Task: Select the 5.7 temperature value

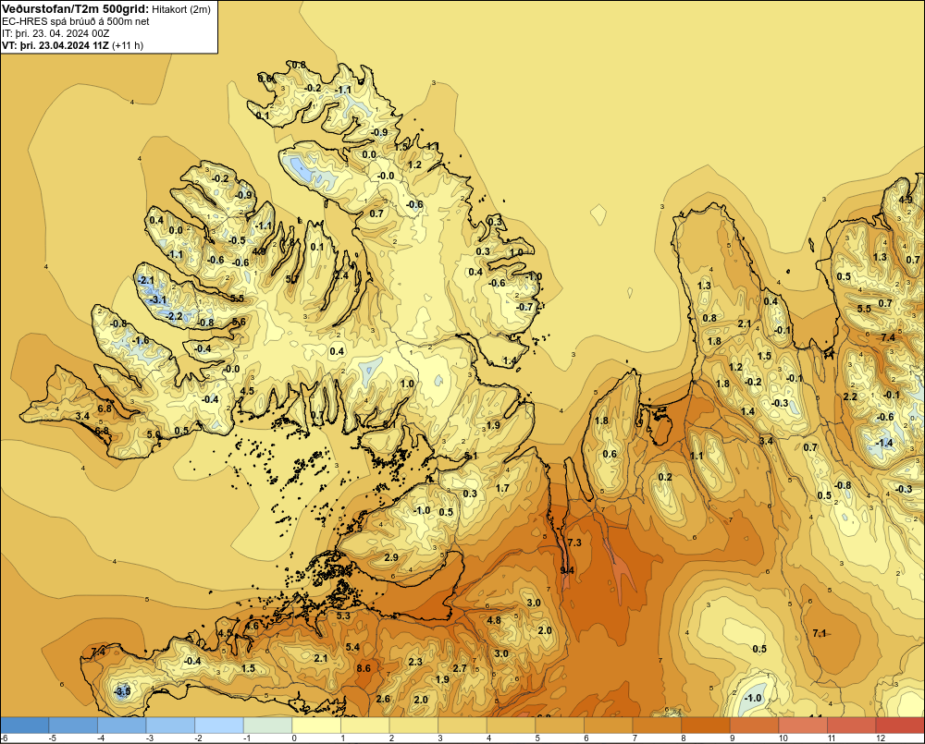Action: (x=292, y=279)
